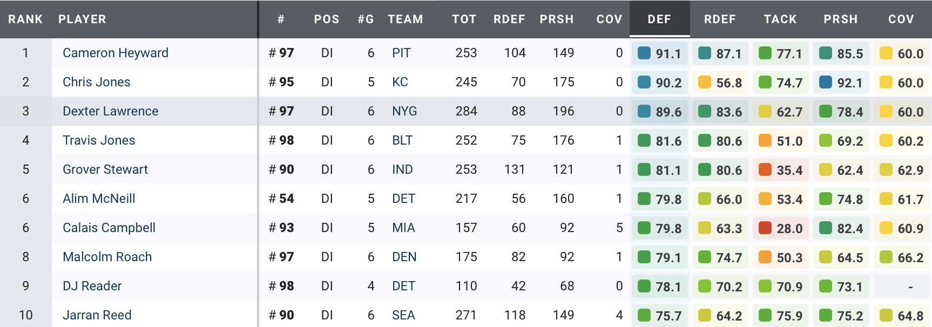The image size is (932, 327).
Task: Select DJ Reader's empty coverage grade cell
Action: pos(902,287)
